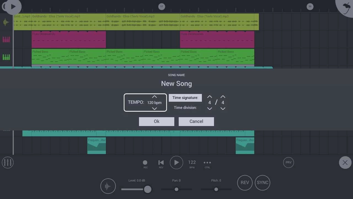Image resolution: width=353 pixels, height=199 pixels.
Task: Open the mixer panel icon
Action: 8,163
